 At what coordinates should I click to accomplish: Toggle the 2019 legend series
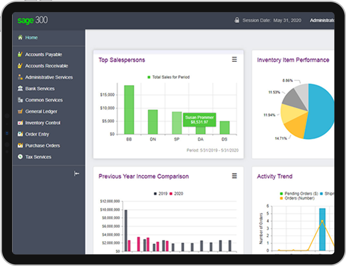pyautogui.click(x=161, y=194)
